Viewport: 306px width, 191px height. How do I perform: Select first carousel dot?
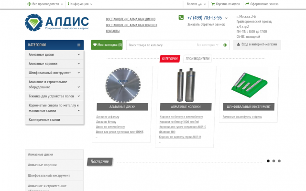tap(268, 161)
